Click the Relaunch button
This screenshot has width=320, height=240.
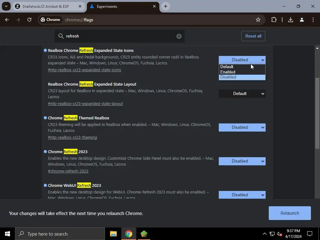[x=290, y=213]
